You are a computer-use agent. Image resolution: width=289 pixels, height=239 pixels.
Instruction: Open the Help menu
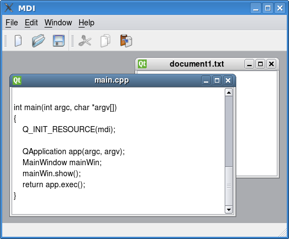click(x=86, y=23)
